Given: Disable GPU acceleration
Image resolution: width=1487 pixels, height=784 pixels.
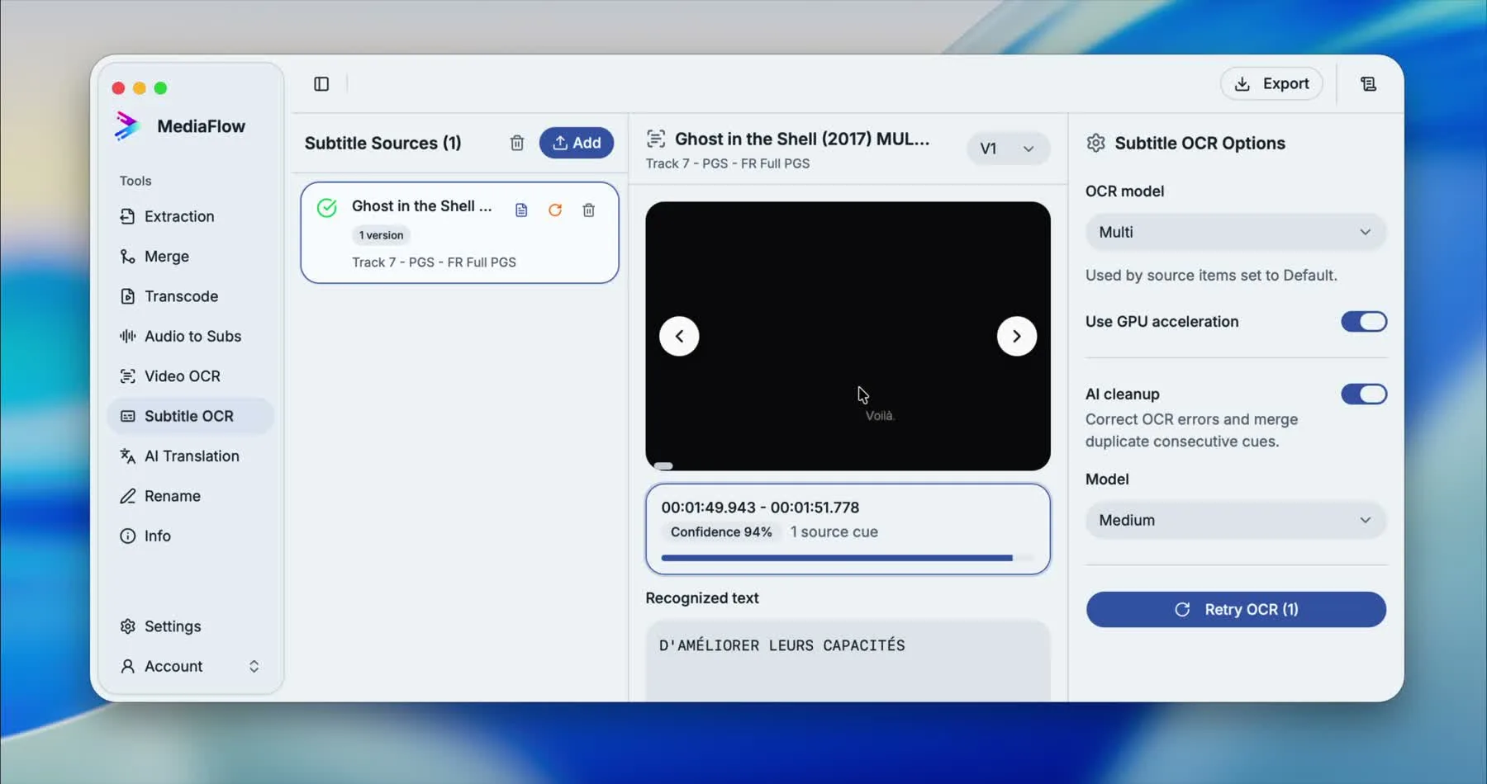Looking at the screenshot, I should click(x=1364, y=322).
